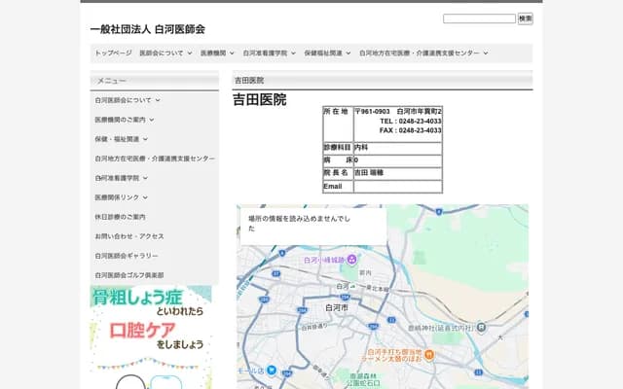Expand the 保健福祉関連 navigation dropdown
Viewport: 623px width, 389px height.
[327, 53]
